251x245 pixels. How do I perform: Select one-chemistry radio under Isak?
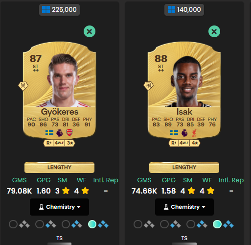164,224
